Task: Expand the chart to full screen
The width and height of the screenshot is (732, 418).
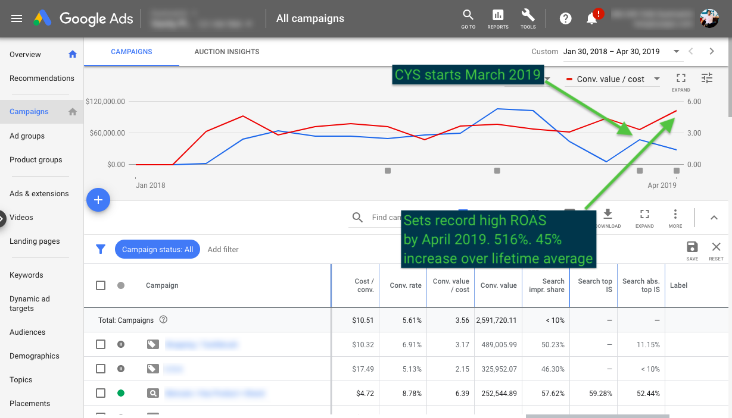Action: (681, 81)
